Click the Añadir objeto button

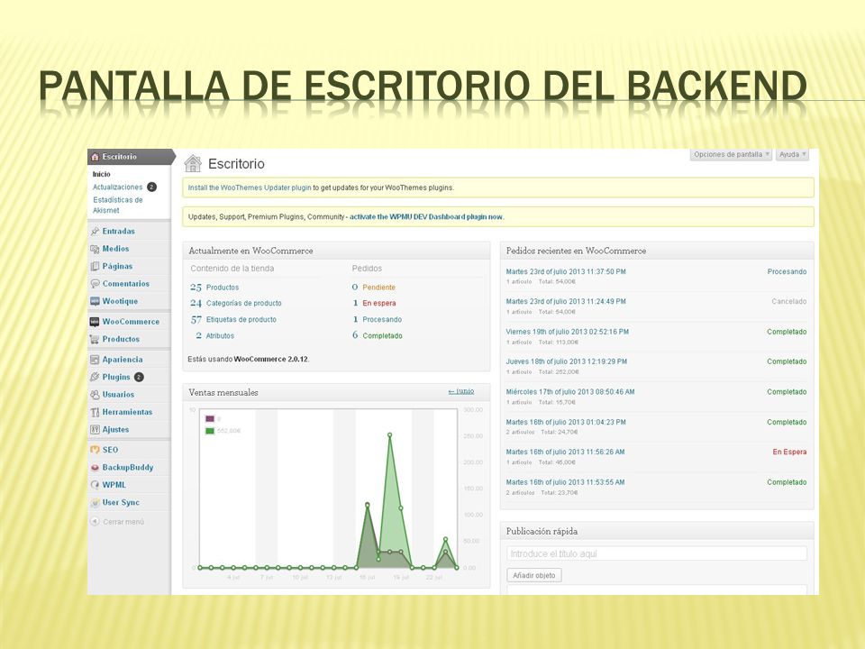[x=534, y=576]
